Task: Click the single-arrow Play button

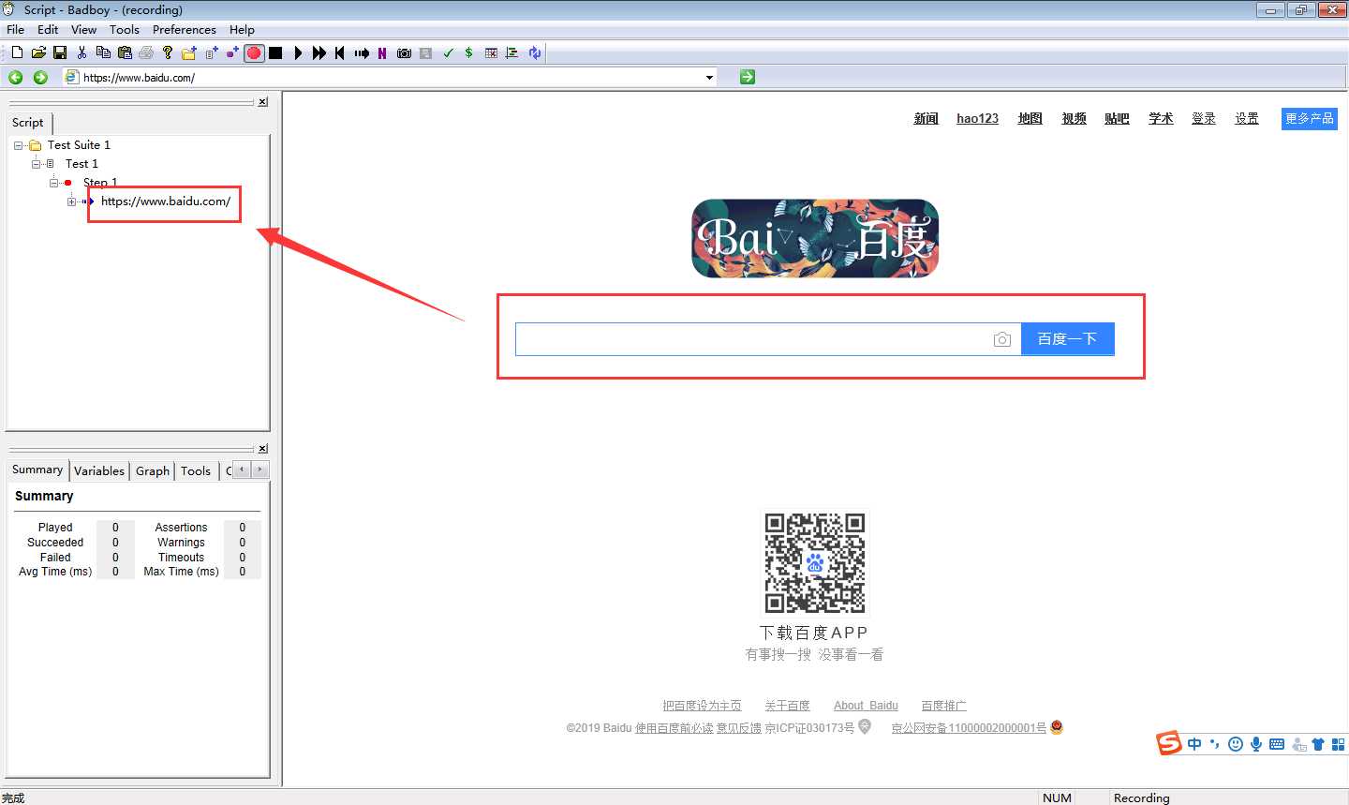Action: [x=298, y=52]
